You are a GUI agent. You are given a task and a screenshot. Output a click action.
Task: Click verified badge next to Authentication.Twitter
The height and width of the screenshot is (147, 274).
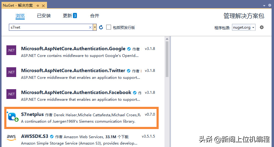pos(129,71)
